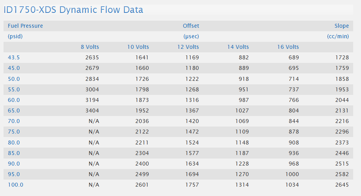
Task: Click the Fuel Pressure column header
Action: coord(25,26)
